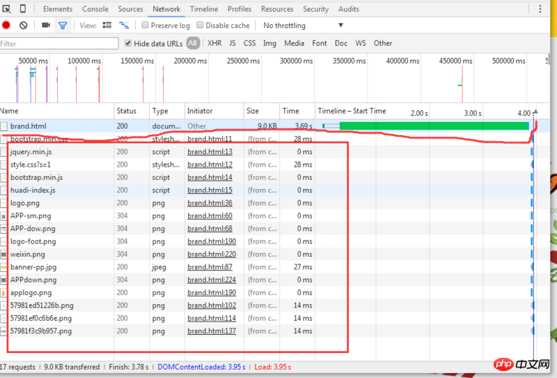Open the brand.html:13 initiator link
The height and width of the screenshot is (378, 557).
tap(210, 151)
